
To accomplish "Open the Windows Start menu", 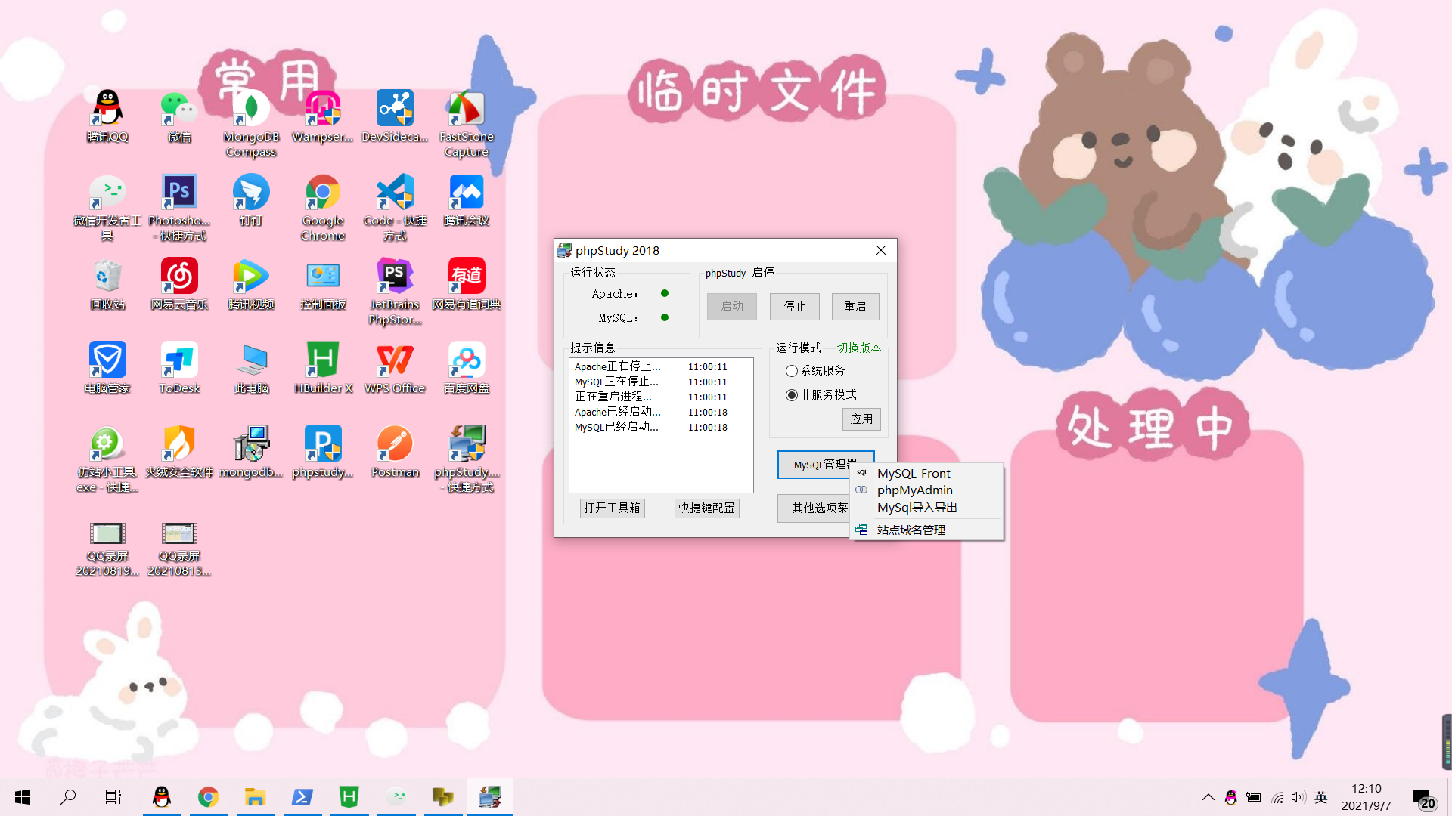I will [x=23, y=797].
